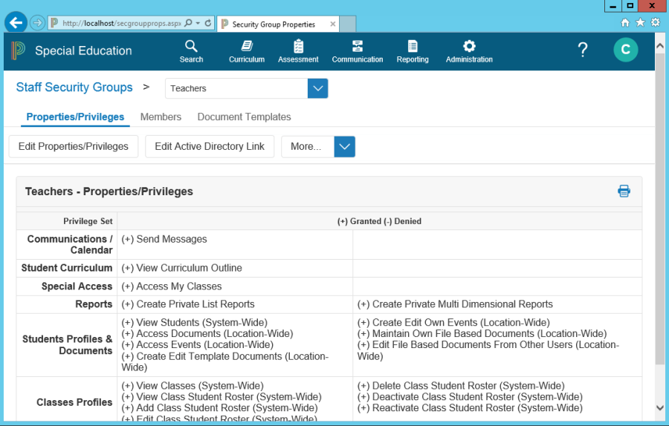Click the user avatar circle labeled C
This screenshot has height=426, width=669.
click(625, 50)
